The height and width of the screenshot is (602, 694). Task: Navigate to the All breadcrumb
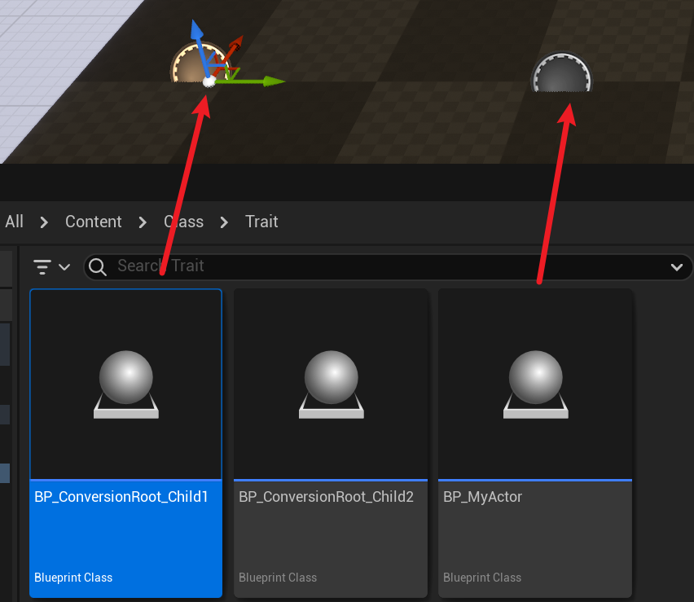14,222
